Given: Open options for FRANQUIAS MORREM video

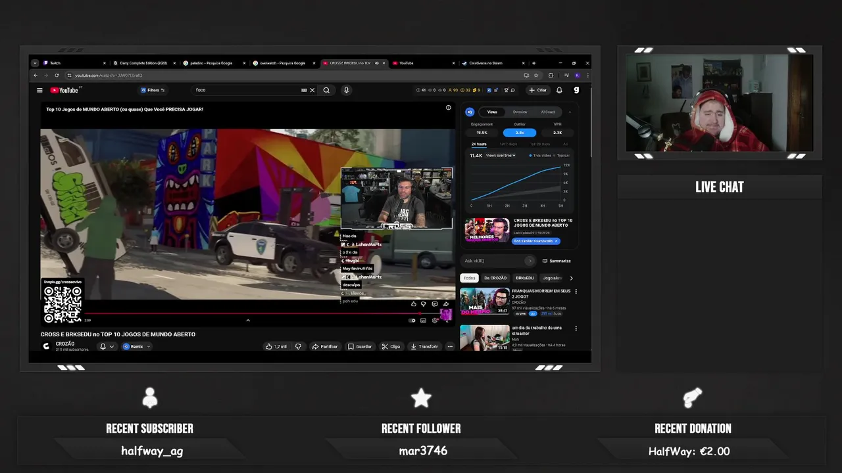Looking at the screenshot, I should pos(576,291).
